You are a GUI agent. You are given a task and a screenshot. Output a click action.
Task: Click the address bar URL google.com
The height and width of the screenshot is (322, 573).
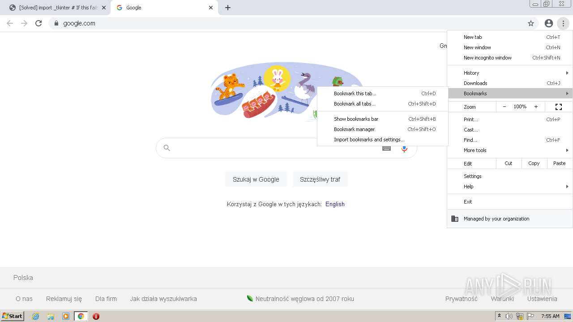click(x=79, y=23)
